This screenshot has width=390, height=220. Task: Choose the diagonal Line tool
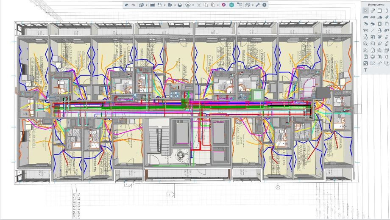pyautogui.click(x=373, y=30)
